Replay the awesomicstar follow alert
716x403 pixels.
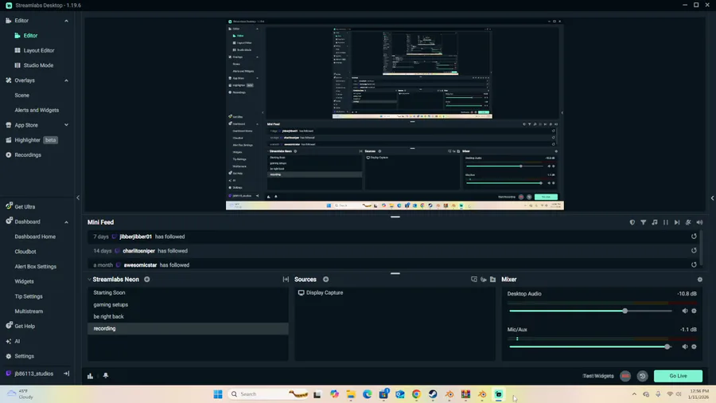tap(694, 265)
